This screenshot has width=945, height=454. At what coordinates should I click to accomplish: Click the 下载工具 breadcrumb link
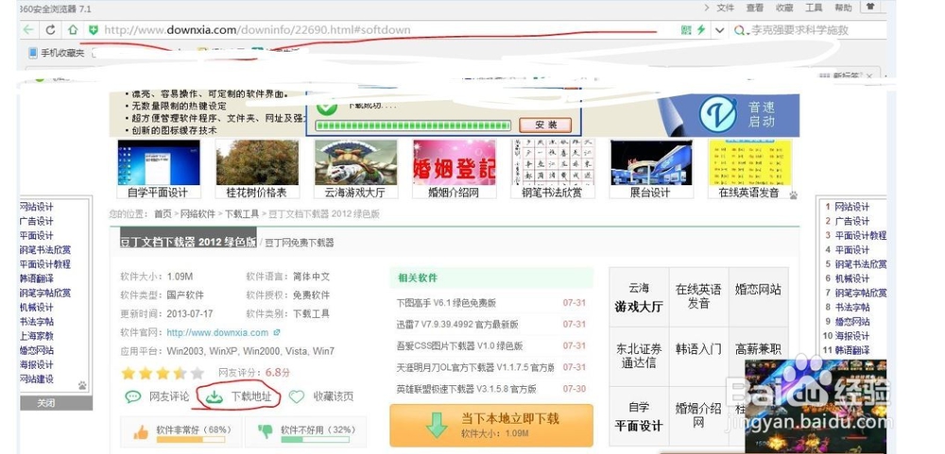pyautogui.click(x=242, y=213)
